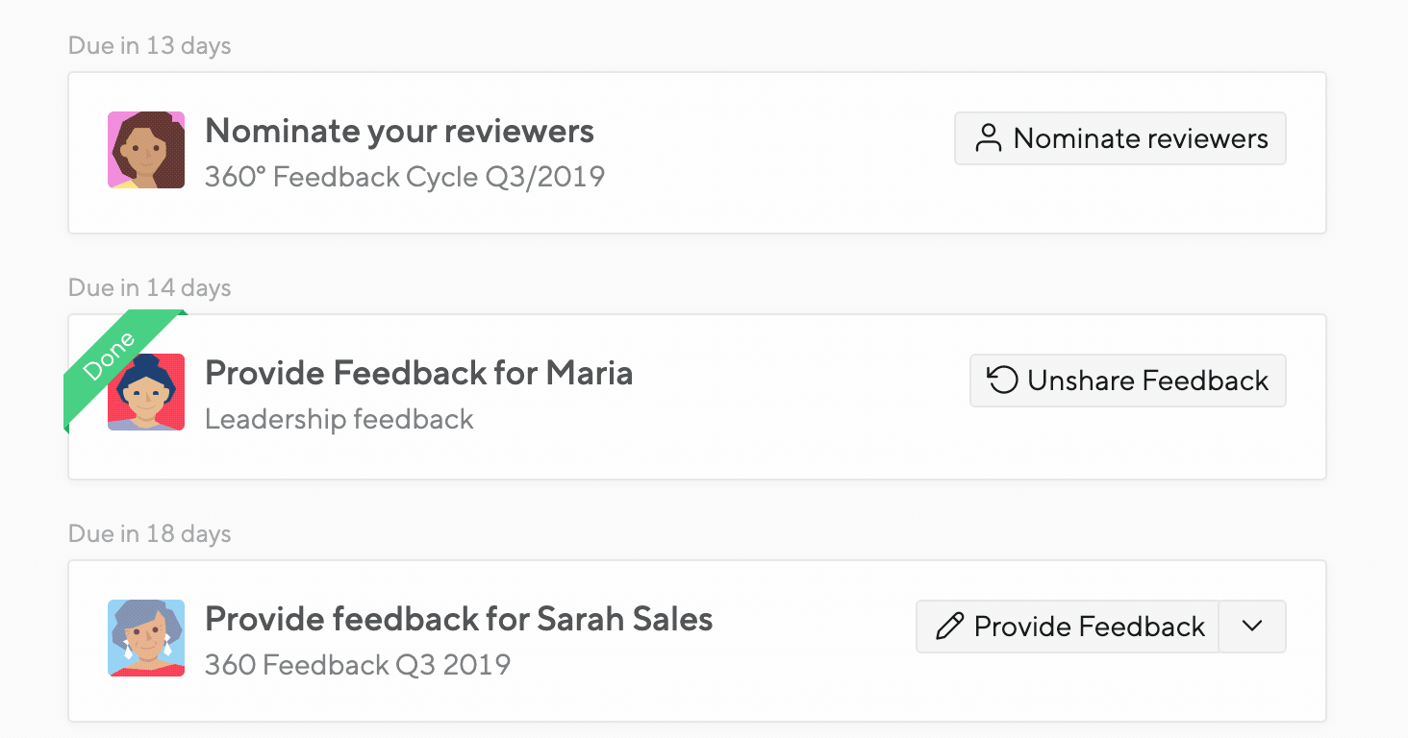Click the Nominate reviewers button

click(x=1119, y=138)
